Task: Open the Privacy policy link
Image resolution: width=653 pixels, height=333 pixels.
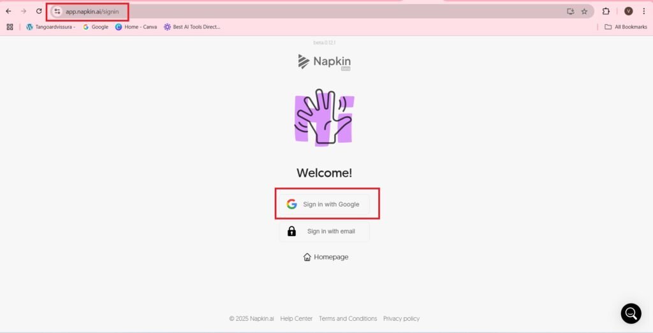Action: pos(402,318)
